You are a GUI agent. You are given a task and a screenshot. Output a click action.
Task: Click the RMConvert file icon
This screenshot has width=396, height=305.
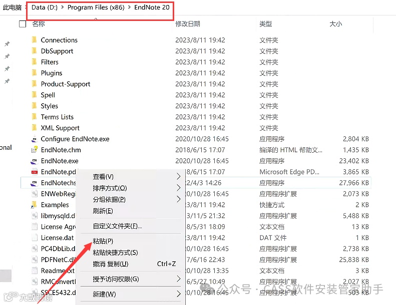click(35, 282)
